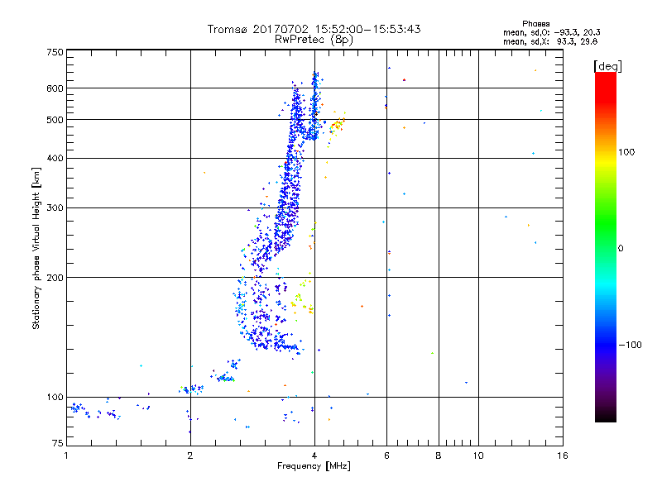Click y-axis tick label '500'
This screenshot has height=496, width=662.
click(x=55, y=120)
